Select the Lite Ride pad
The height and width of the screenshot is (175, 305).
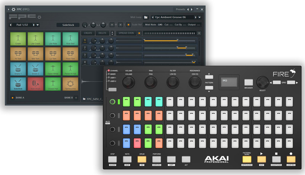tap(53, 39)
